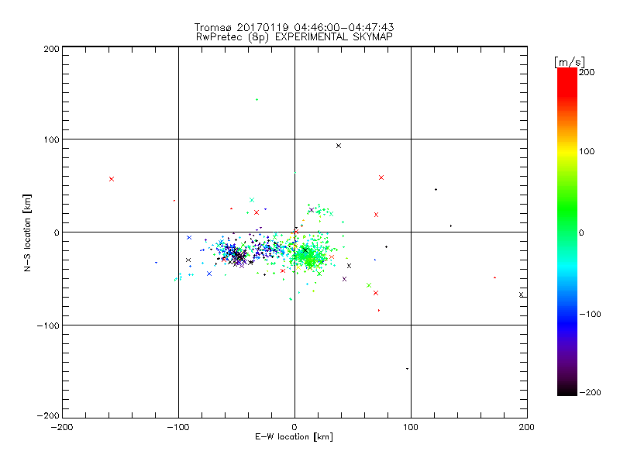Click the title line 'Tromsø 20170119 04:46:00-04:47:43'
Screen dimensions: 620x465
click(294, 27)
